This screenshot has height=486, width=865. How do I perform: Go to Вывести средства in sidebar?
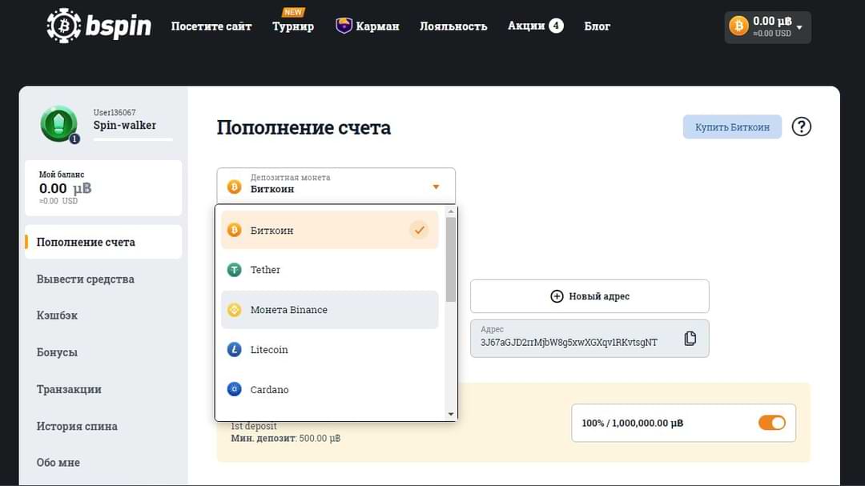86,279
